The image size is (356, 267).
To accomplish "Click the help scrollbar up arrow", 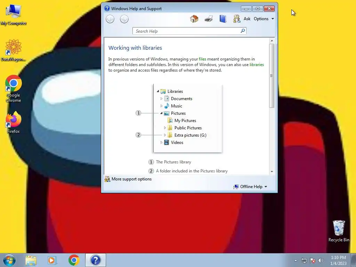I will click(272, 41).
